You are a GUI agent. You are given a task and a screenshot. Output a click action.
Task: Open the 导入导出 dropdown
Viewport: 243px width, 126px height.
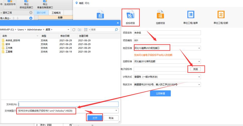tap(5, 18)
